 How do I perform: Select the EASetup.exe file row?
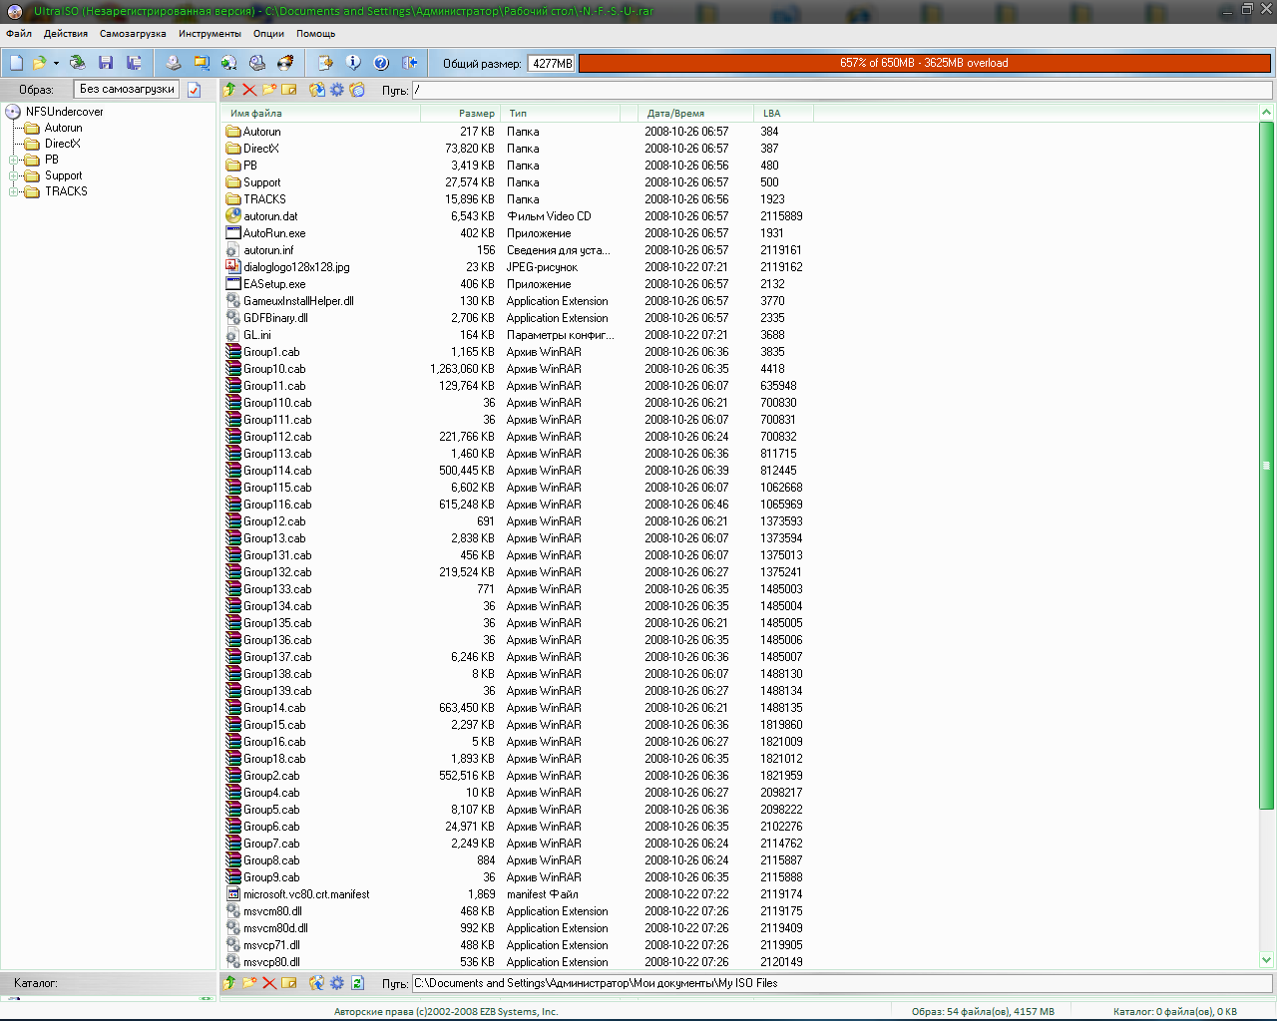pos(520,284)
